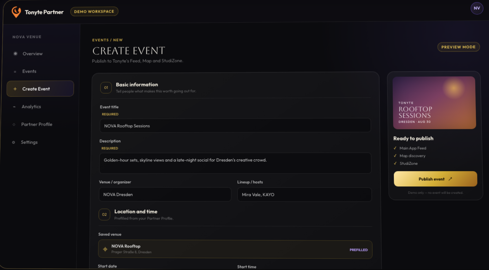Viewport: 489px width, 270px height.
Task: Click the Location and time heading
Action: [x=136, y=212]
